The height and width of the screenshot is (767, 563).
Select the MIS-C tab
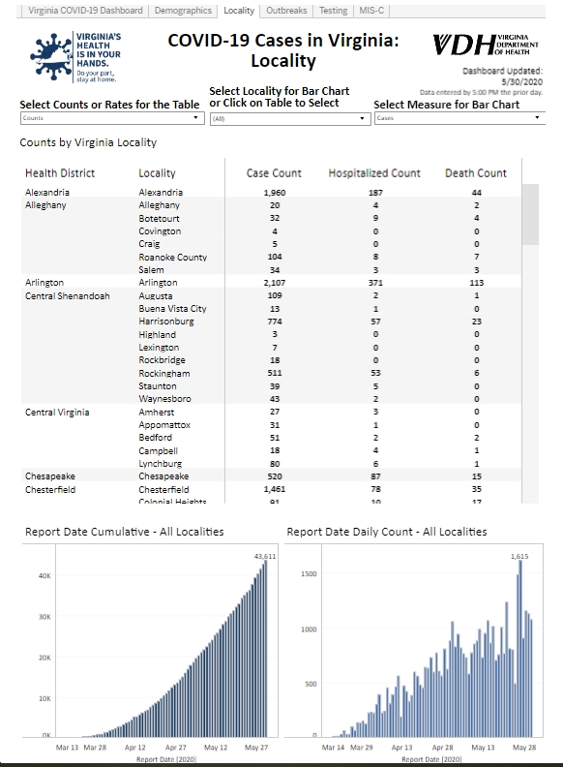(371, 11)
